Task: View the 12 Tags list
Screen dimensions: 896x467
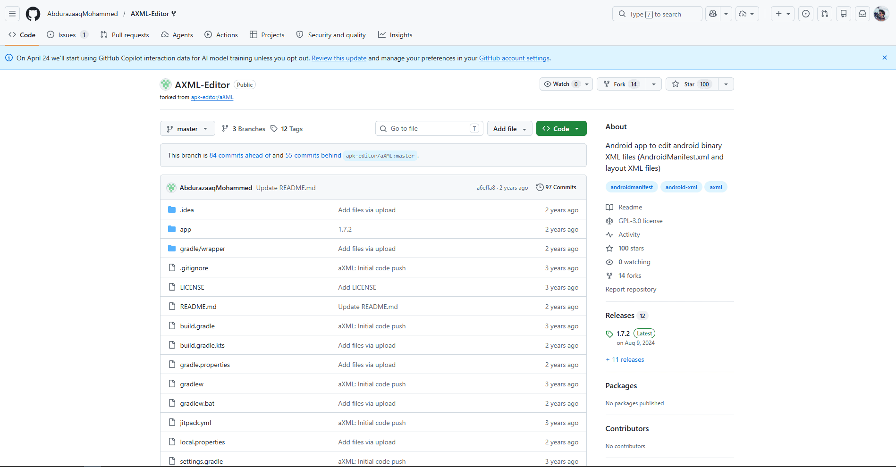Action: click(x=287, y=129)
